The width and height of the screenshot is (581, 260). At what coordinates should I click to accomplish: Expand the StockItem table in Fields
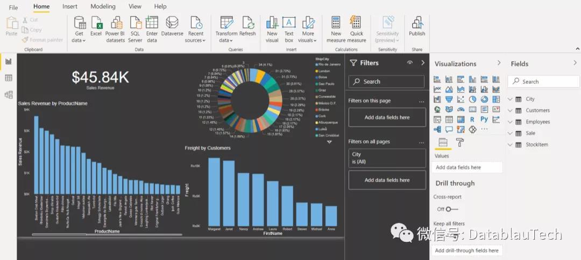tap(510, 145)
